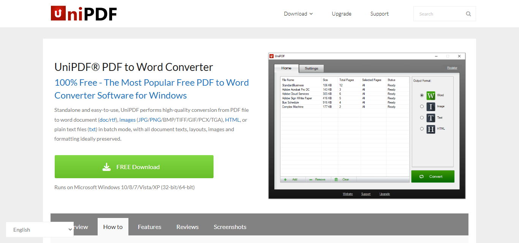Go to Support in the header
Viewport: 519px width, 243px height.
pos(380,14)
